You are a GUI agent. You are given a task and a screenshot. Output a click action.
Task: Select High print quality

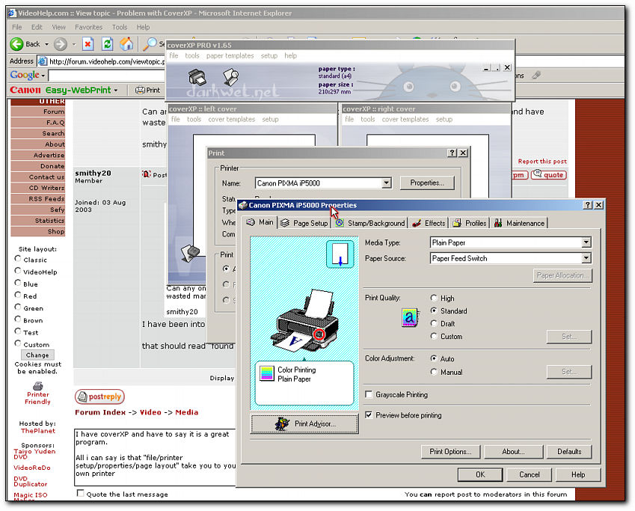434,298
